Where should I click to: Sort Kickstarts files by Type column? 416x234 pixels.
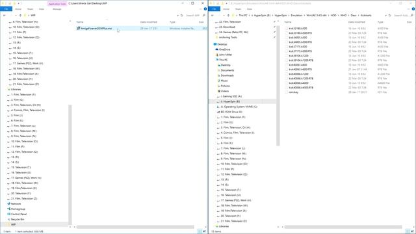(380, 22)
